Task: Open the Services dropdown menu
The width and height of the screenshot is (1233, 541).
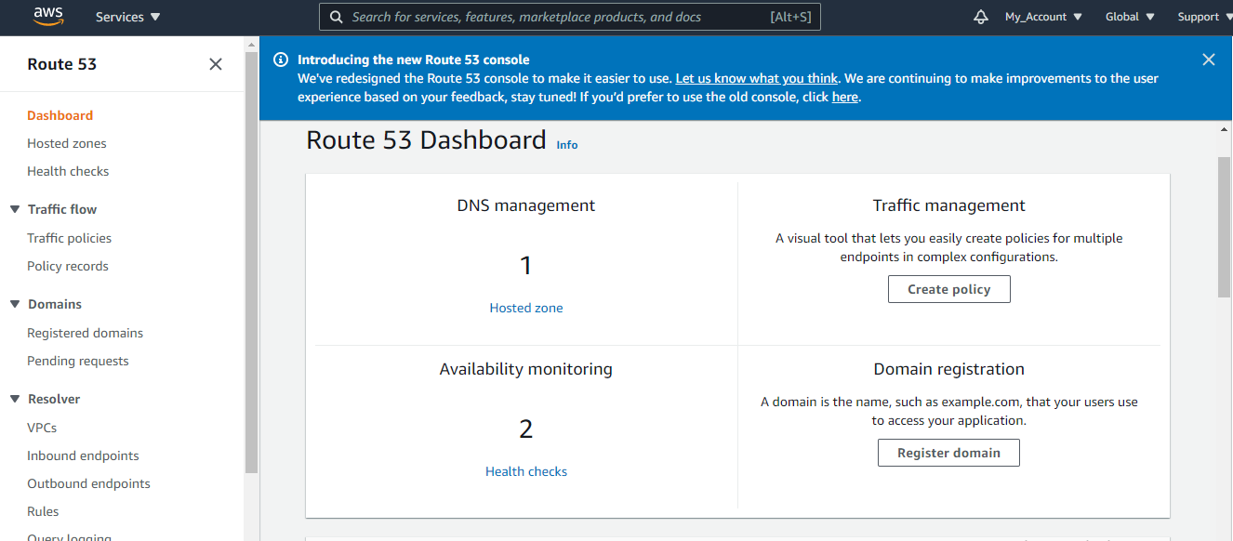Action: point(127,17)
